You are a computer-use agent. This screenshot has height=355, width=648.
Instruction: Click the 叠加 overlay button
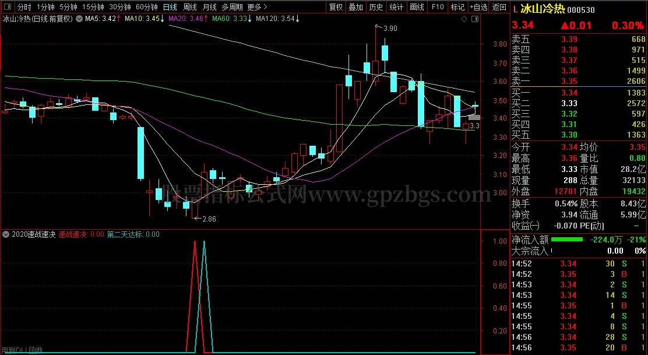click(356, 7)
